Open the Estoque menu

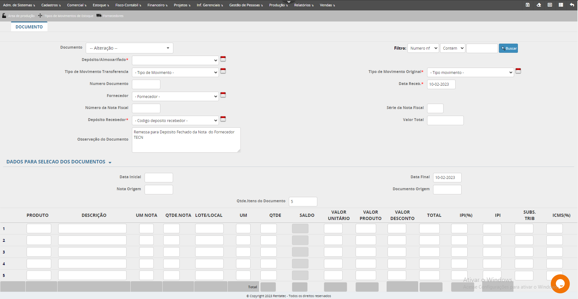pos(101,5)
